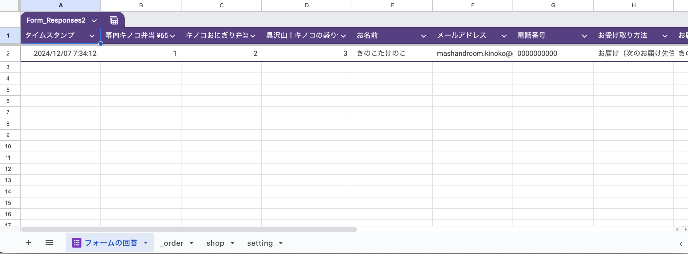Click the phone number cell 0000000000

click(553, 54)
